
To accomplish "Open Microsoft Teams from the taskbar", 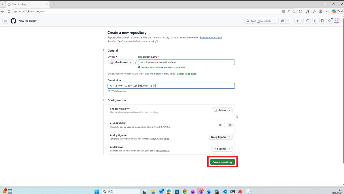I will pos(201,191).
